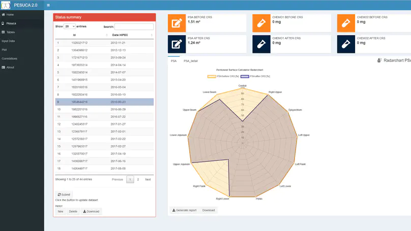Image resolution: width=411 pixels, height=231 pixels.
Task: Click dark Chemo1 after CRS vial icon
Action: 261,44
